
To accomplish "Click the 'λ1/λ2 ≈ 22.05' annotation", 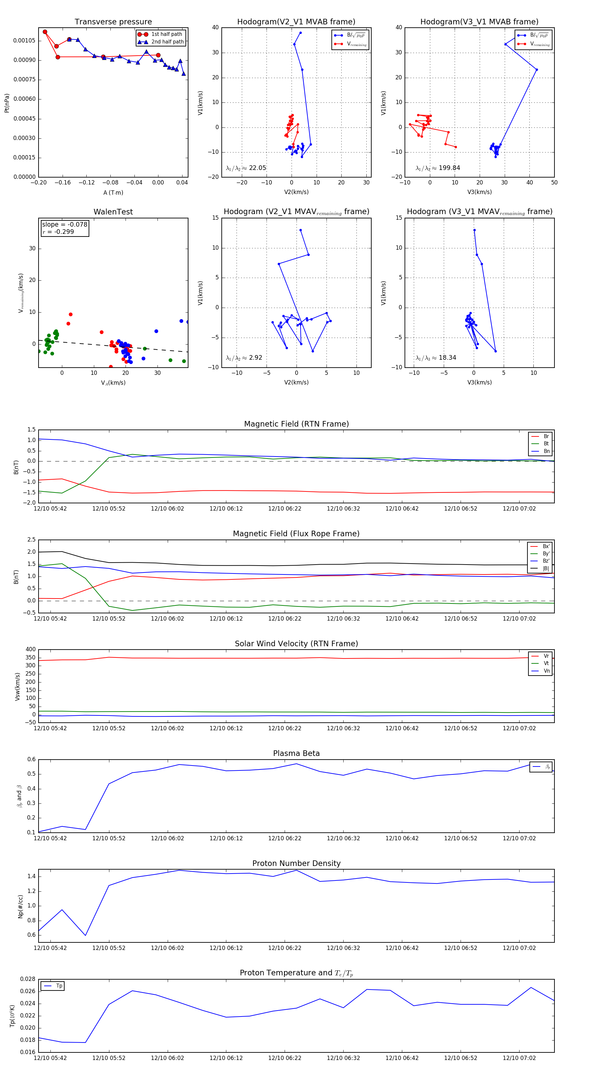I will [x=246, y=168].
